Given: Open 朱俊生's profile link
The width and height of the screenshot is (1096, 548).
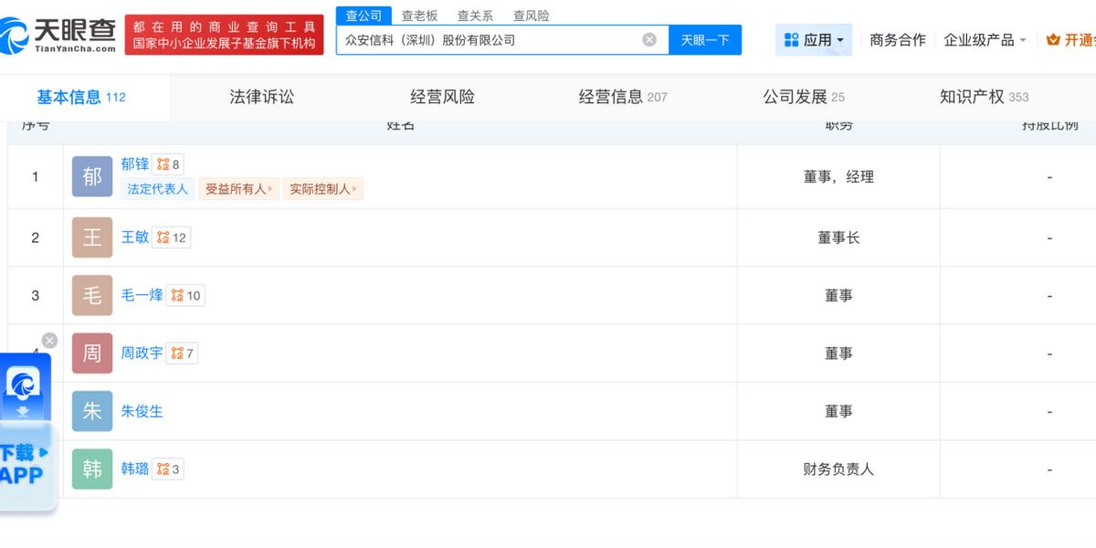Looking at the screenshot, I should 142,411.
